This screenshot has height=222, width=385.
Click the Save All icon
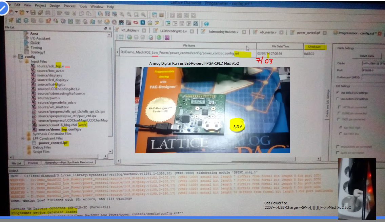[x=40, y=12]
